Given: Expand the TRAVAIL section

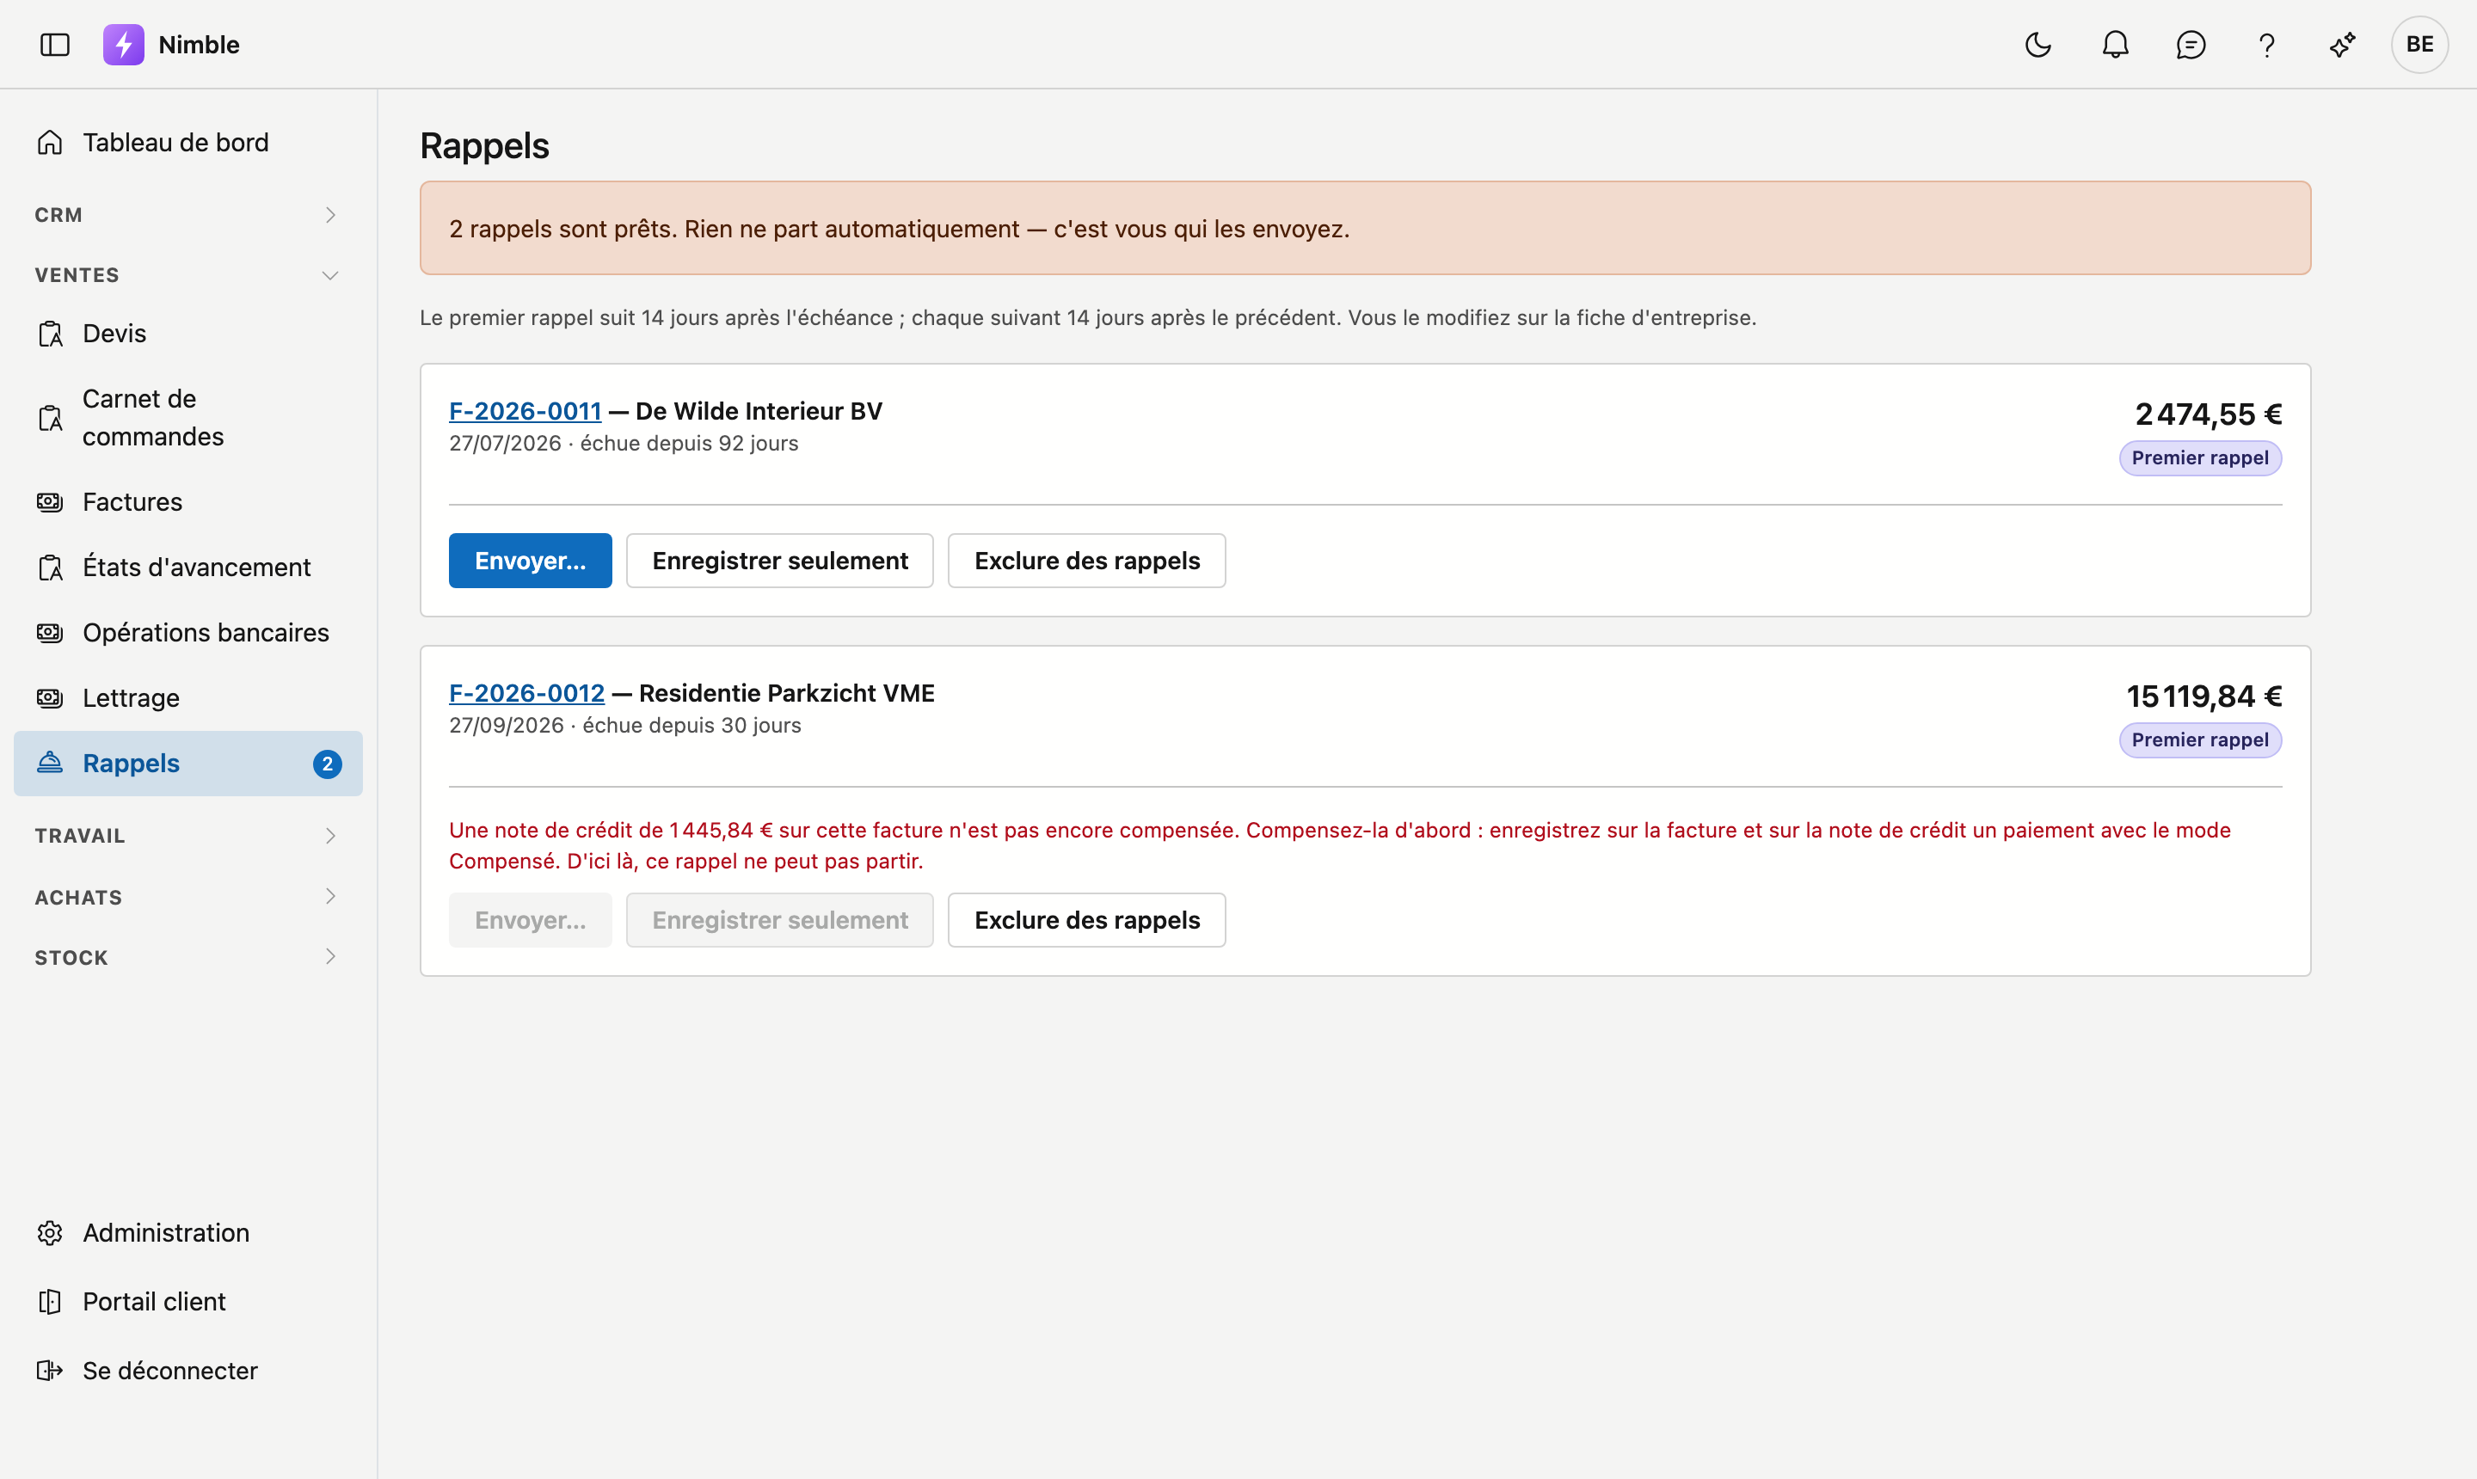Looking at the screenshot, I should (188, 836).
